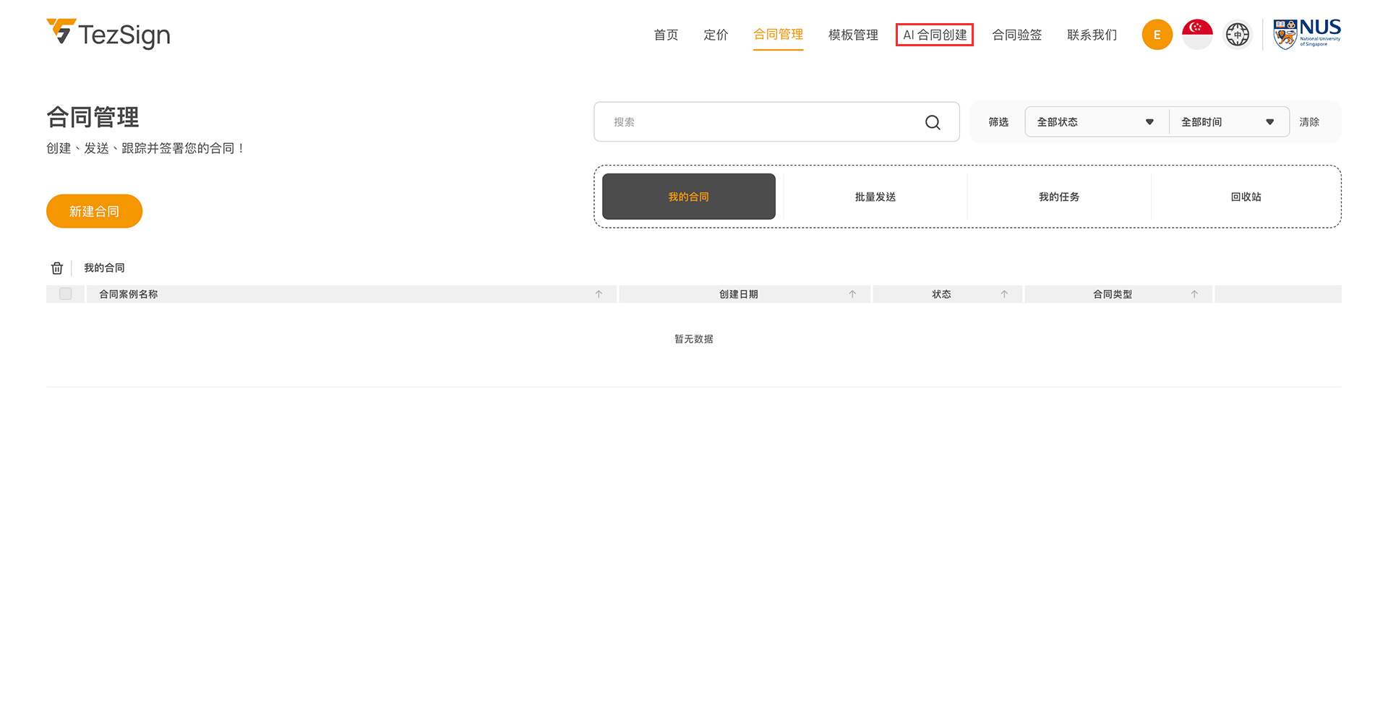Click the language switcher globe icon
The width and height of the screenshot is (1388, 723).
click(x=1237, y=35)
